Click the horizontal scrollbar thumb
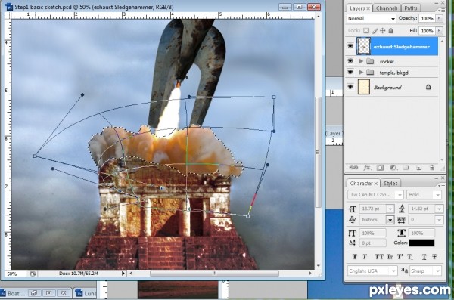The height and width of the screenshot is (300, 454). 214,273
